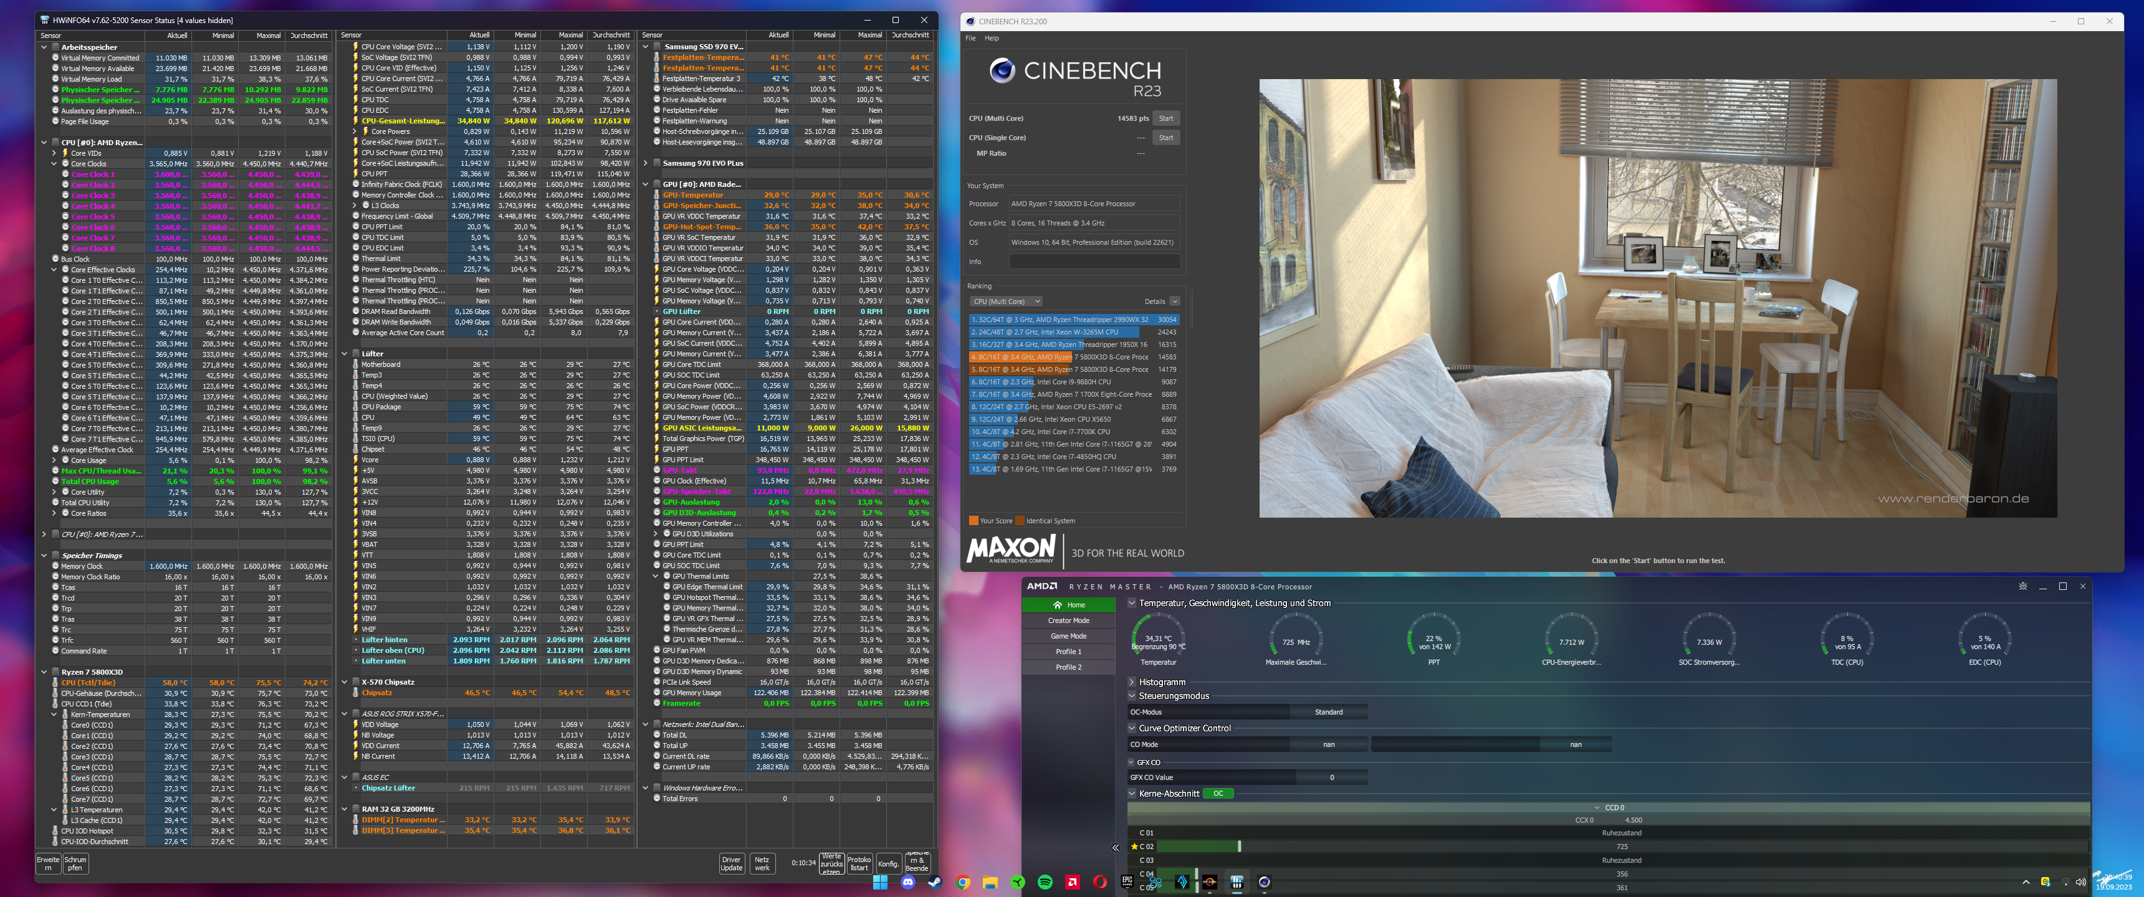This screenshot has width=2144, height=897.
Task: Open Epic Games Launcher taskbar icon
Action: coord(1127,881)
